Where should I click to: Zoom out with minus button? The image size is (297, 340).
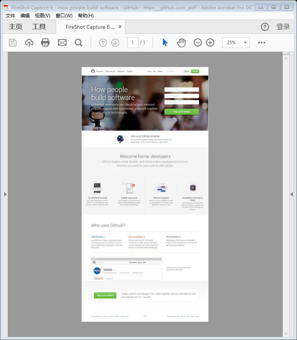click(198, 43)
